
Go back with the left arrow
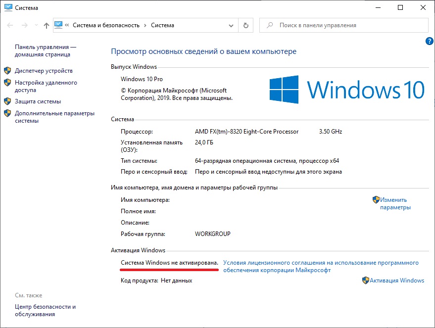tap(10, 26)
